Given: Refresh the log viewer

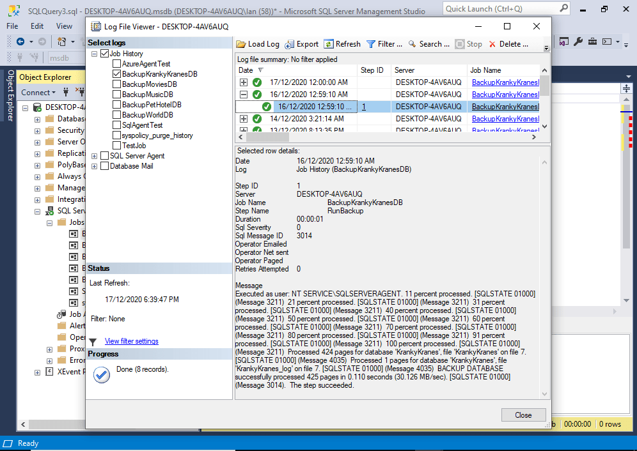Looking at the screenshot, I should 342,44.
